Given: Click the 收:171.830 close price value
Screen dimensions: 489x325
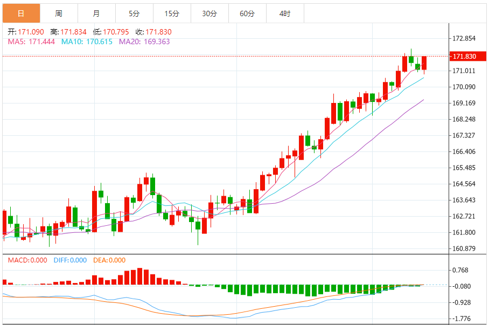Looking at the screenshot, I should point(153,32).
